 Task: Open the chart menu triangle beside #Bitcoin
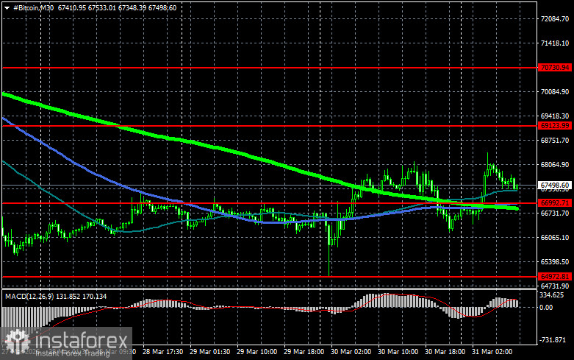(x=7, y=8)
